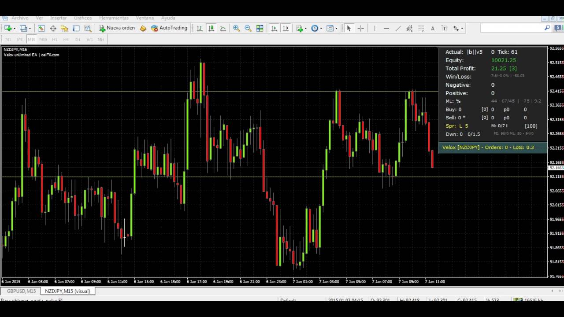
Task: Open MetaEditor with the yellow book icon
Action: (143, 28)
